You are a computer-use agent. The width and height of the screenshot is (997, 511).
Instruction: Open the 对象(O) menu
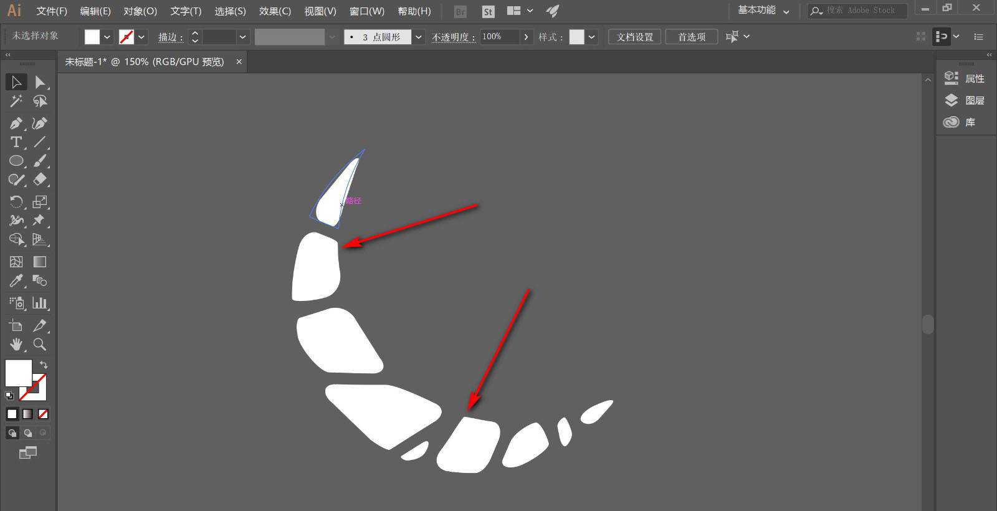point(140,11)
